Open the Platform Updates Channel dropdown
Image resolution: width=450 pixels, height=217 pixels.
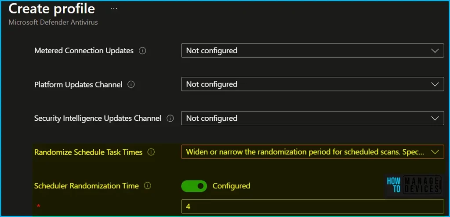[x=312, y=84]
